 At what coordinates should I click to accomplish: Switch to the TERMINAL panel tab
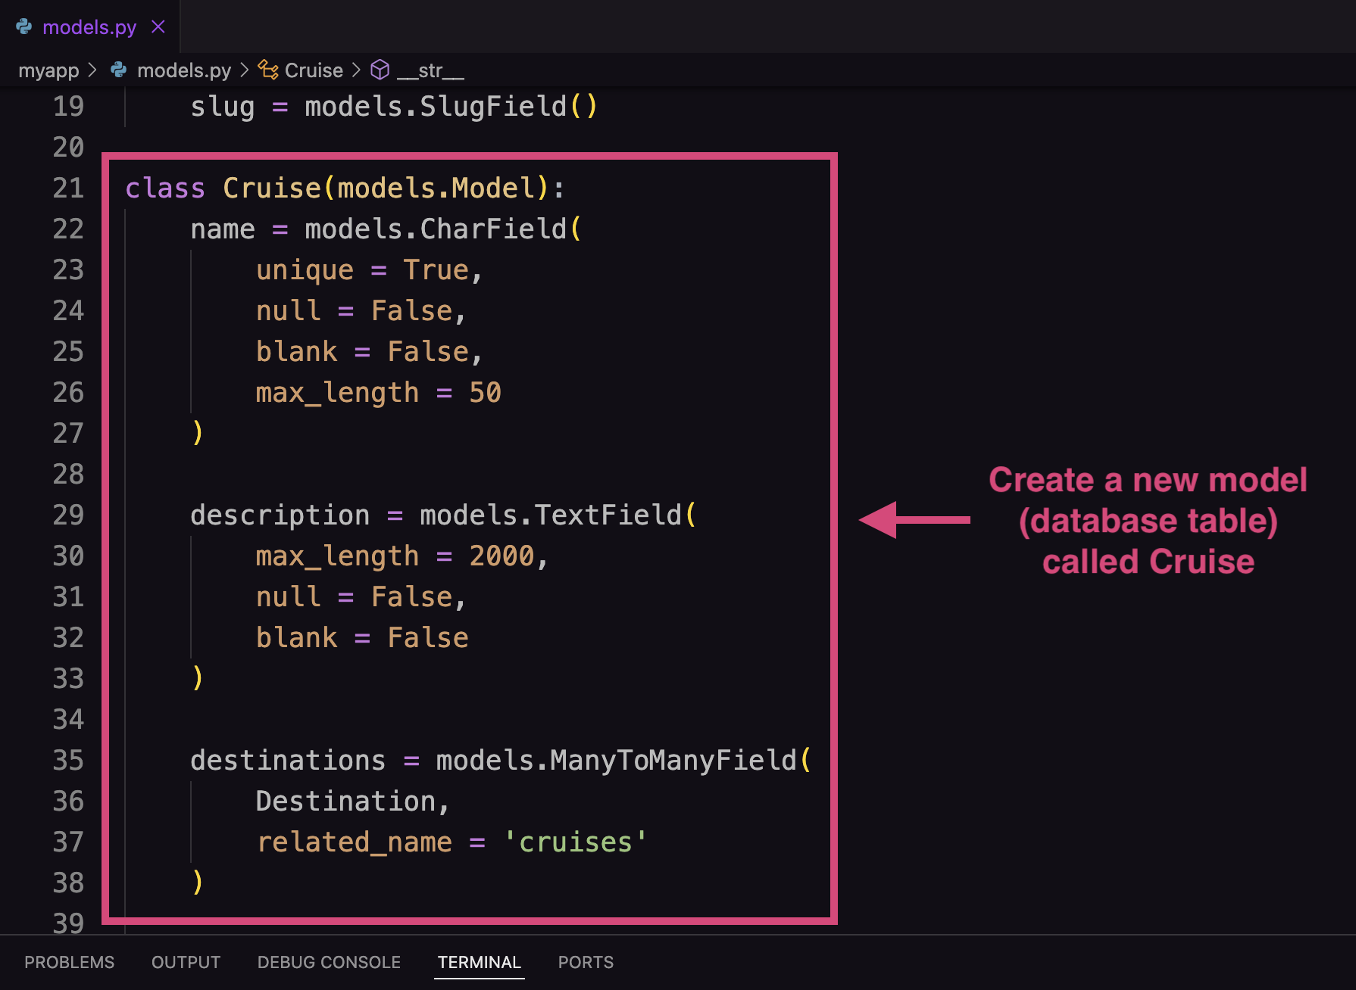(x=478, y=962)
